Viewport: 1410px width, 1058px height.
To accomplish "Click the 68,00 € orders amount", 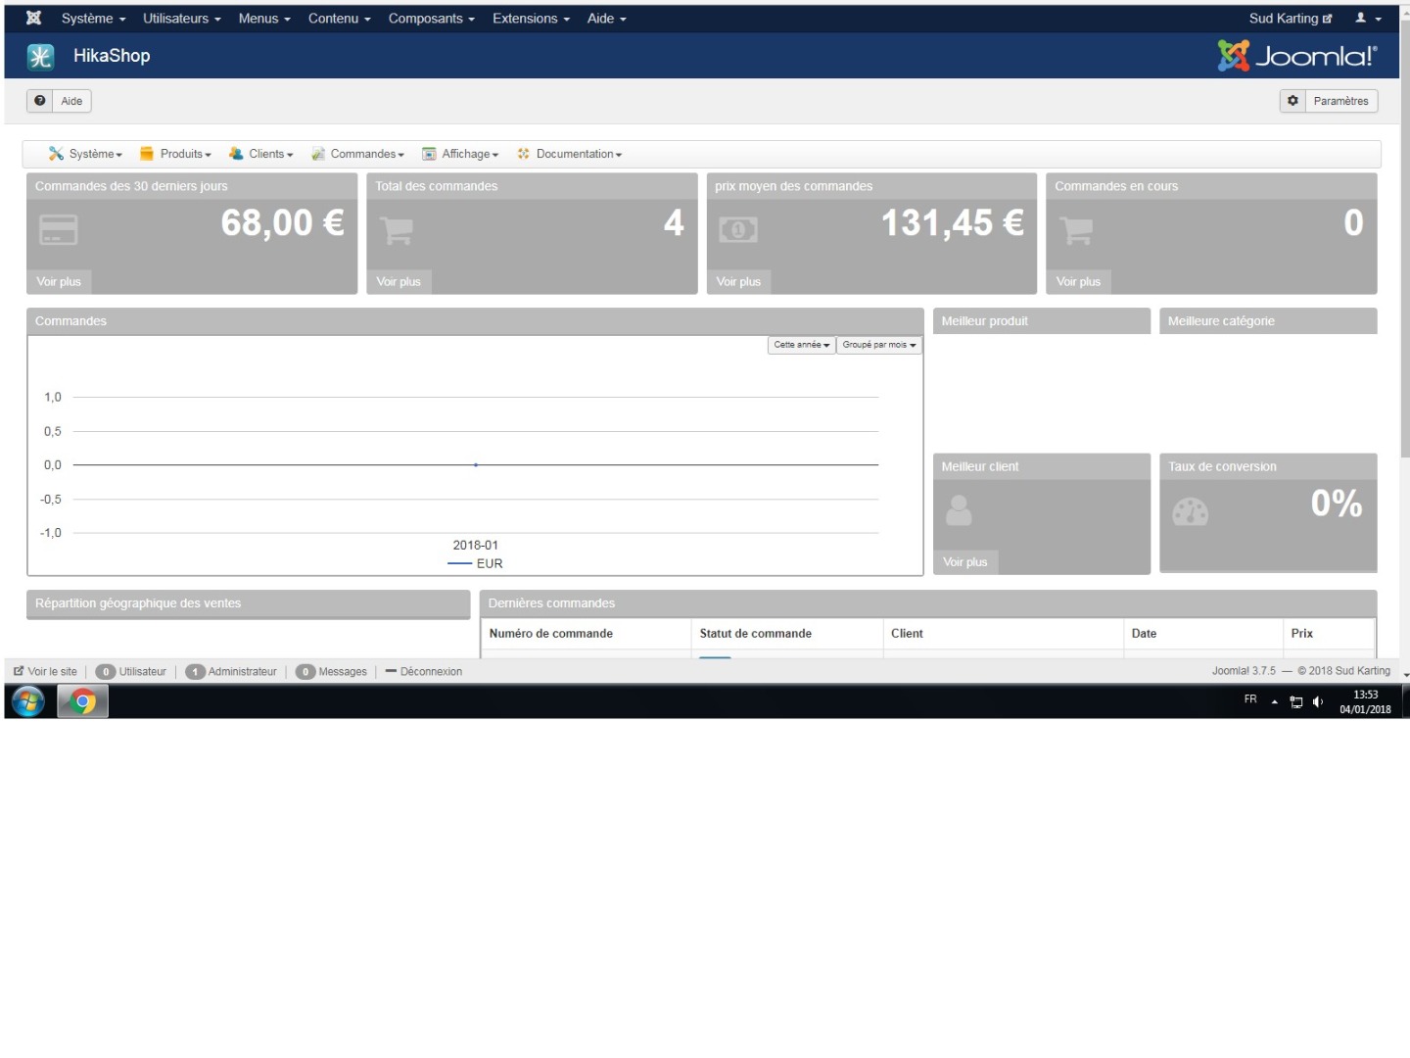I will [283, 223].
